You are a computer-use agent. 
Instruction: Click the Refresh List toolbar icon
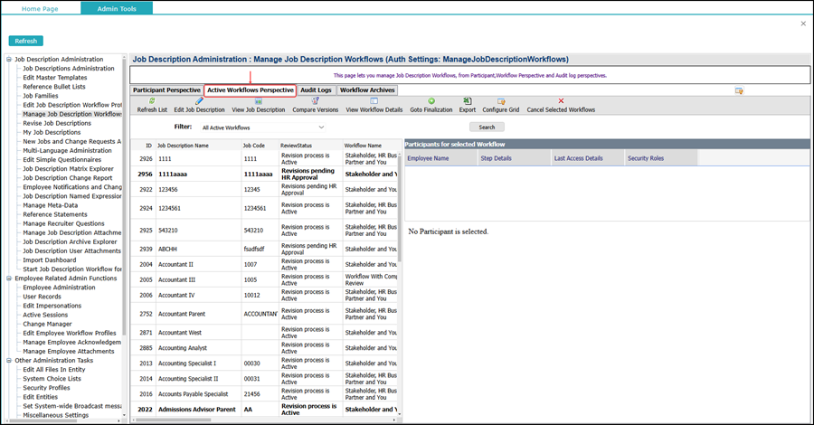[x=152, y=101]
